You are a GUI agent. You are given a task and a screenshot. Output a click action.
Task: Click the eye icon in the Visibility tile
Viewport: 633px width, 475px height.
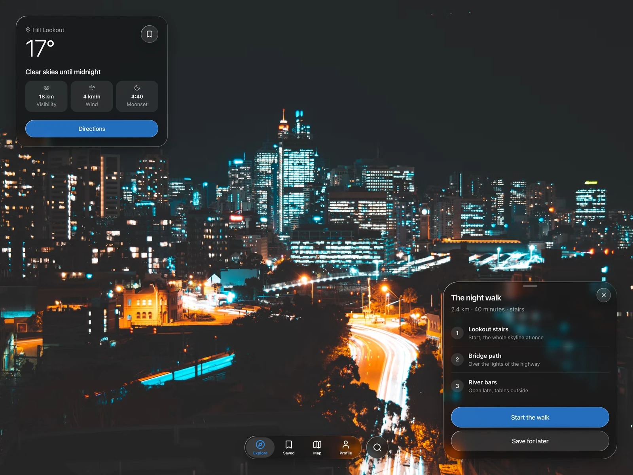click(x=46, y=88)
